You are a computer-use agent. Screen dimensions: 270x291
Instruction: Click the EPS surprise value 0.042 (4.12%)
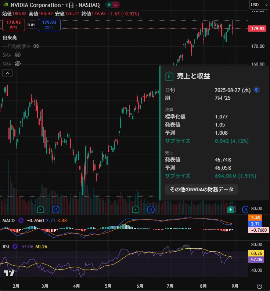(x=232, y=141)
